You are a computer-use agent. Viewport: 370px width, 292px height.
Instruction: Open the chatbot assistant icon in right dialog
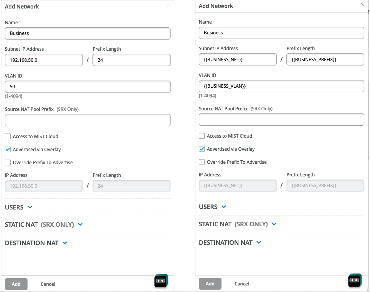pyautogui.click(x=355, y=280)
